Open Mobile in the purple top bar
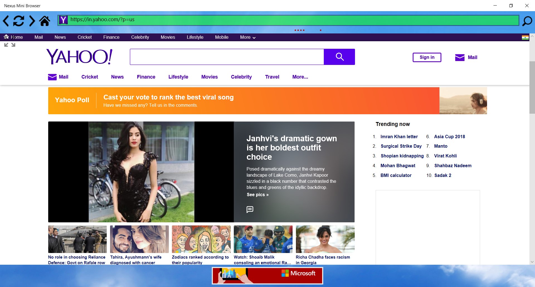This screenshot has width=535, height=287. pyautogui.click(x=222, y=37)
